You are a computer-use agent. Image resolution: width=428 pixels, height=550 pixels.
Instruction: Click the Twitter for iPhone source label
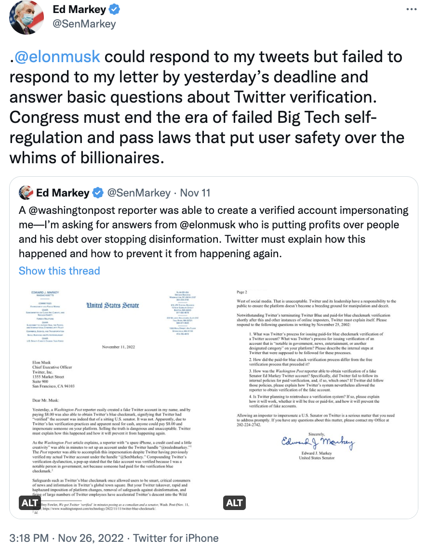[x=175, y=538]
